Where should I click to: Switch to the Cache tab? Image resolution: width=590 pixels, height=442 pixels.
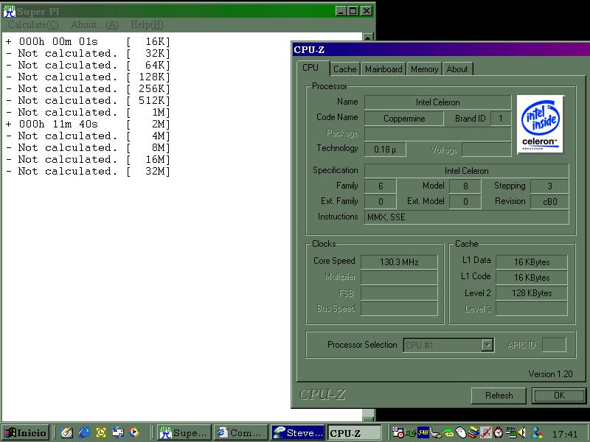pos(344,69)
